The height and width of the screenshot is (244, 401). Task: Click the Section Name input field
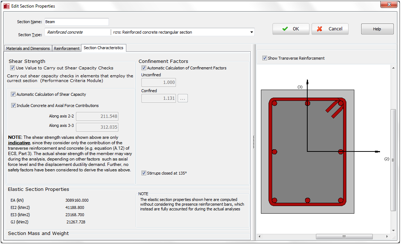(x=76, y=22)
